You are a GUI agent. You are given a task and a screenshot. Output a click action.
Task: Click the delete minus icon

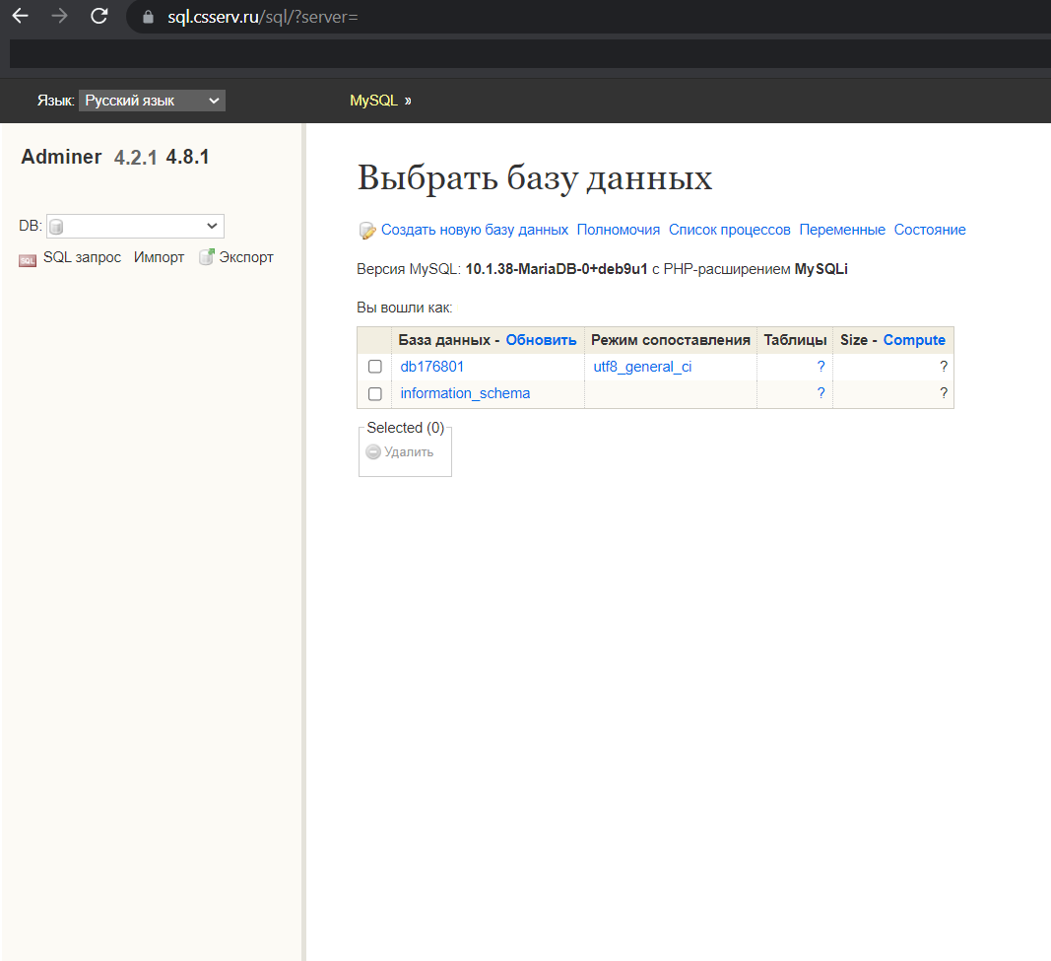(x=373, y=452)
